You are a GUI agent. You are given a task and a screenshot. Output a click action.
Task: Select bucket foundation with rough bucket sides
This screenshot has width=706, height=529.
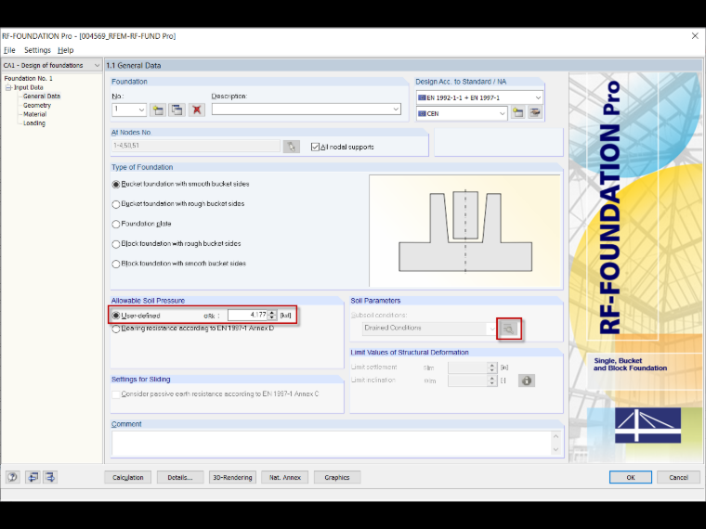[x=116, y=204]
